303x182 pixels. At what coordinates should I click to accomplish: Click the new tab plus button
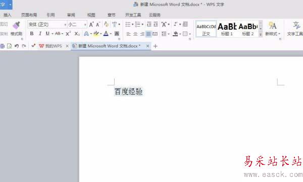pyautogui.click(x=156, y=46)
